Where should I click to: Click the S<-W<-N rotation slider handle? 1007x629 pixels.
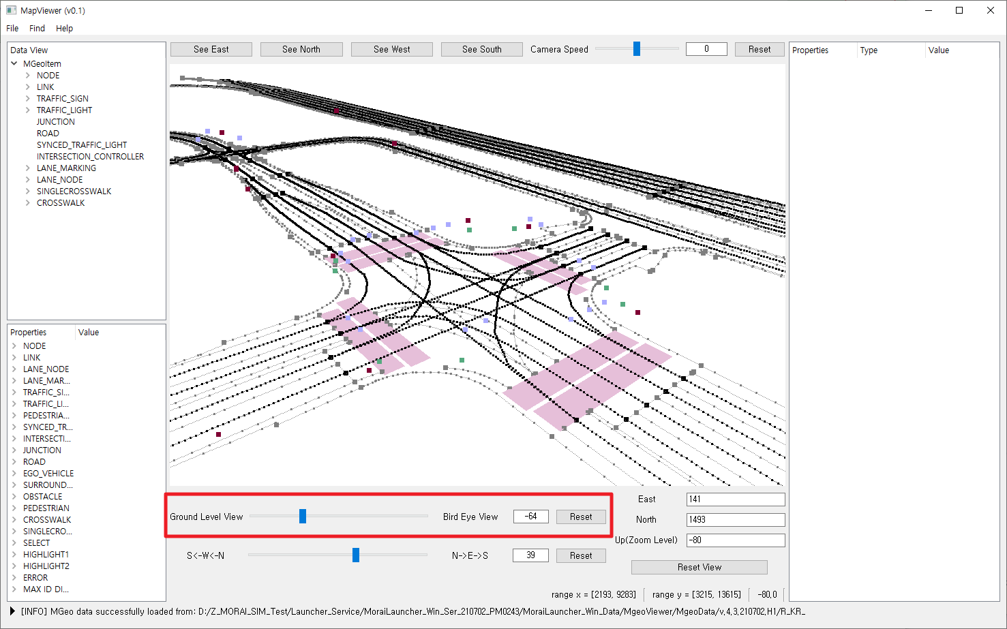(x=356, y=555)
